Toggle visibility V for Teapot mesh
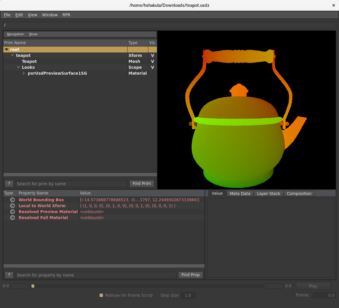The image size is (339, 308). click(x=152, y=61)
